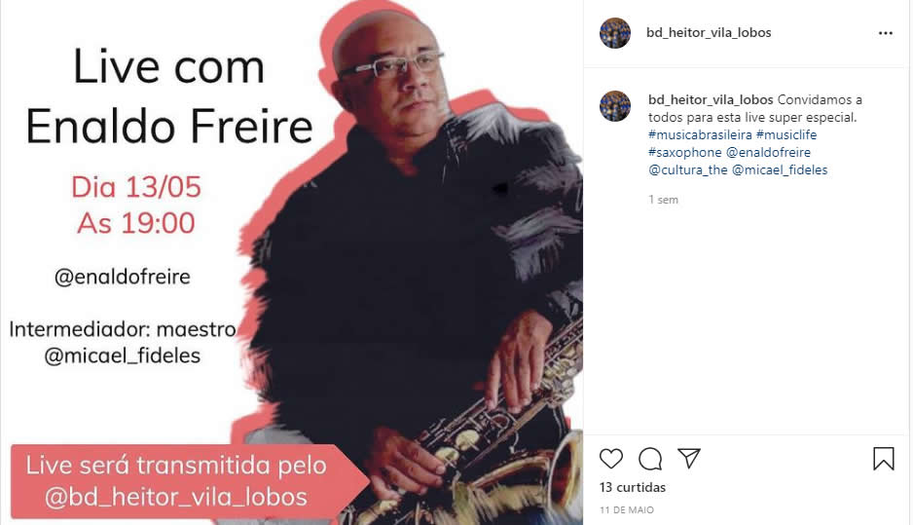Open the #saxophone hashtag
The image size is (913, 525).
click(685, 152)
